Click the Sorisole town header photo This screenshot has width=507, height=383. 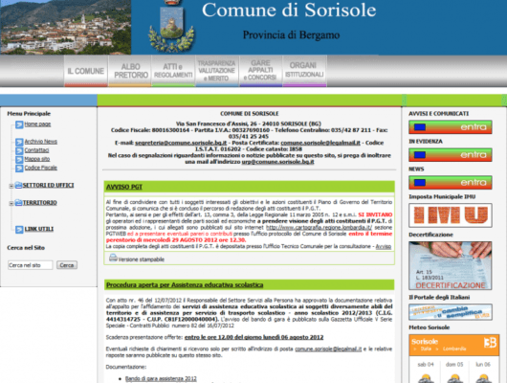tap(65, 27)
